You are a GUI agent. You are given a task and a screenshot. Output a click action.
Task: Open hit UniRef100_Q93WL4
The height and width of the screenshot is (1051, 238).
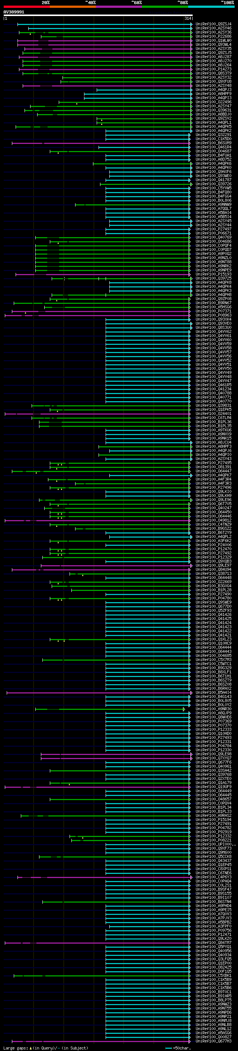[x=213, y=44]
